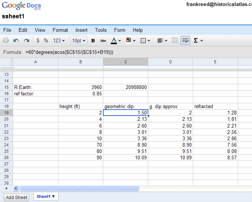252x202 pixels.
Task: Toggle bold formatting
Action: click(93, 40)
